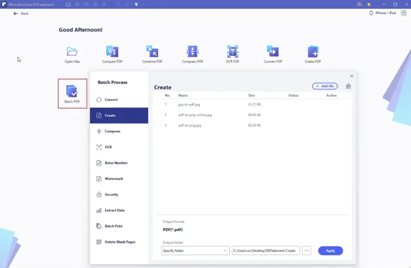Click the redo arrow in title bar
Screen dimensions: 411x268
127,4
